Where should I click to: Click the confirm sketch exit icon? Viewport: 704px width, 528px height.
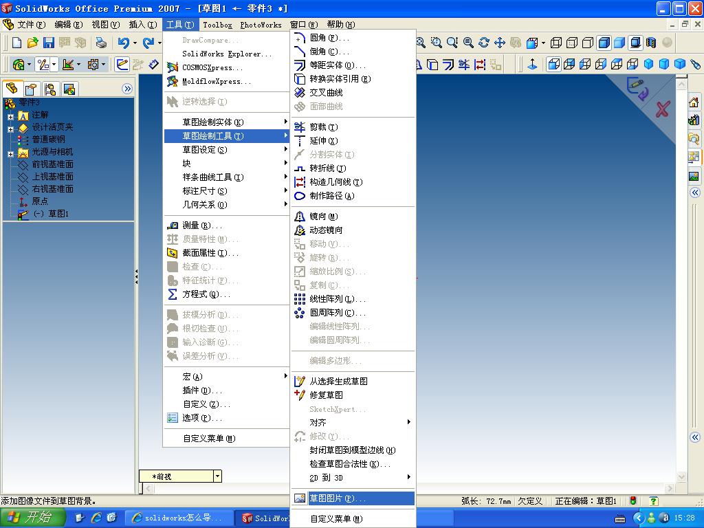pyautogui.click(x=637, y=89)
